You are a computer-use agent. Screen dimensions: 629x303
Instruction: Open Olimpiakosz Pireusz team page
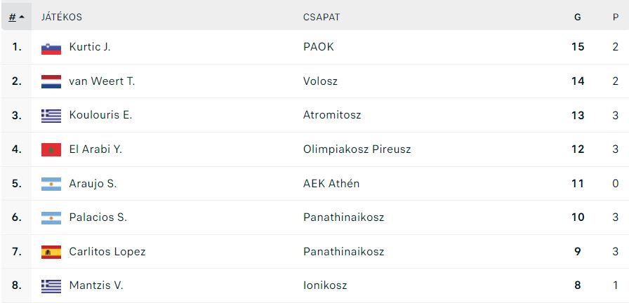357,149
